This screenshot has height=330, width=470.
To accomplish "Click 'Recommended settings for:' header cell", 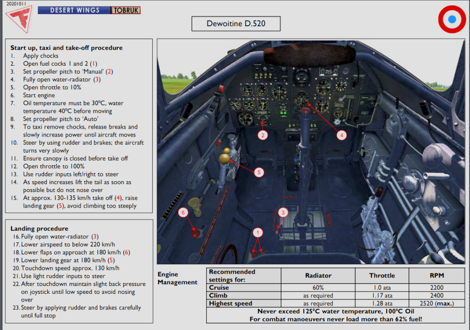I will point(243,276).
